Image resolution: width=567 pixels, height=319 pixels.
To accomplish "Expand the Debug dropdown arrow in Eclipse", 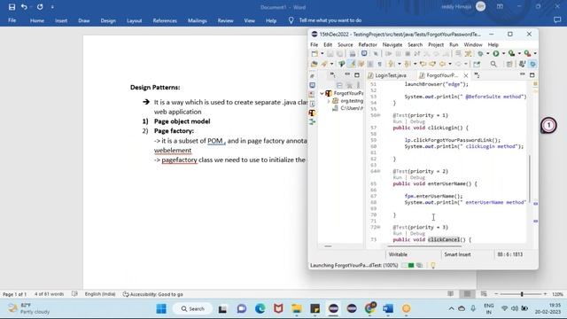I will (487, 53).
